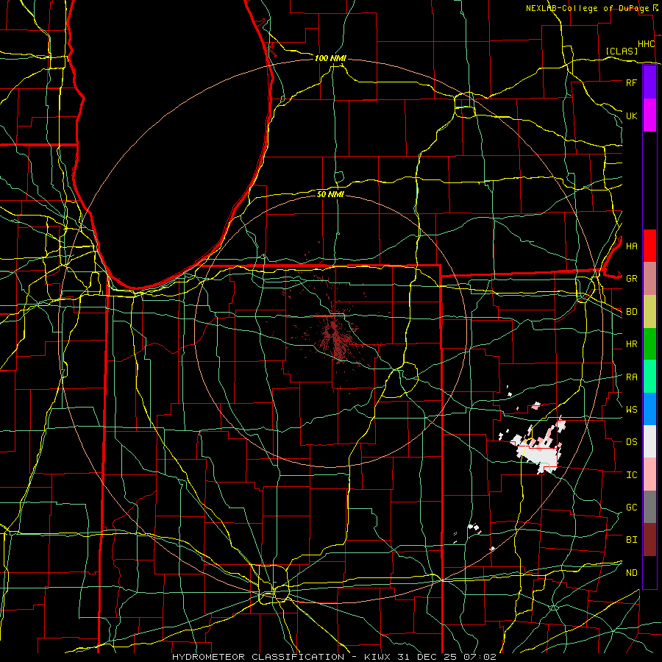This screenshot has width=662, height=662.
Task: Click the "HHC" product code text
Action: [646, 44]
